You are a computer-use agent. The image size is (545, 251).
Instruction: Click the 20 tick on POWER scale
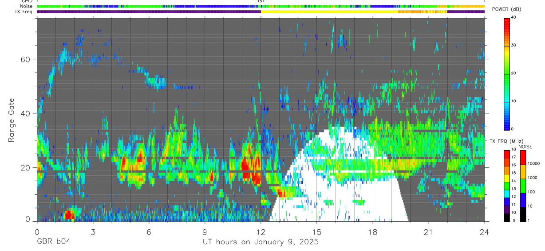[514, 73]
